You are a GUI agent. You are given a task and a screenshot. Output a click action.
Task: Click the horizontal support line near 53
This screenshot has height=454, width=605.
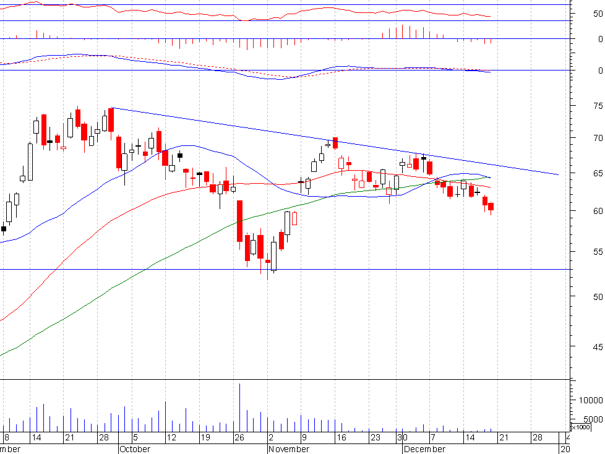pos(285,269)
